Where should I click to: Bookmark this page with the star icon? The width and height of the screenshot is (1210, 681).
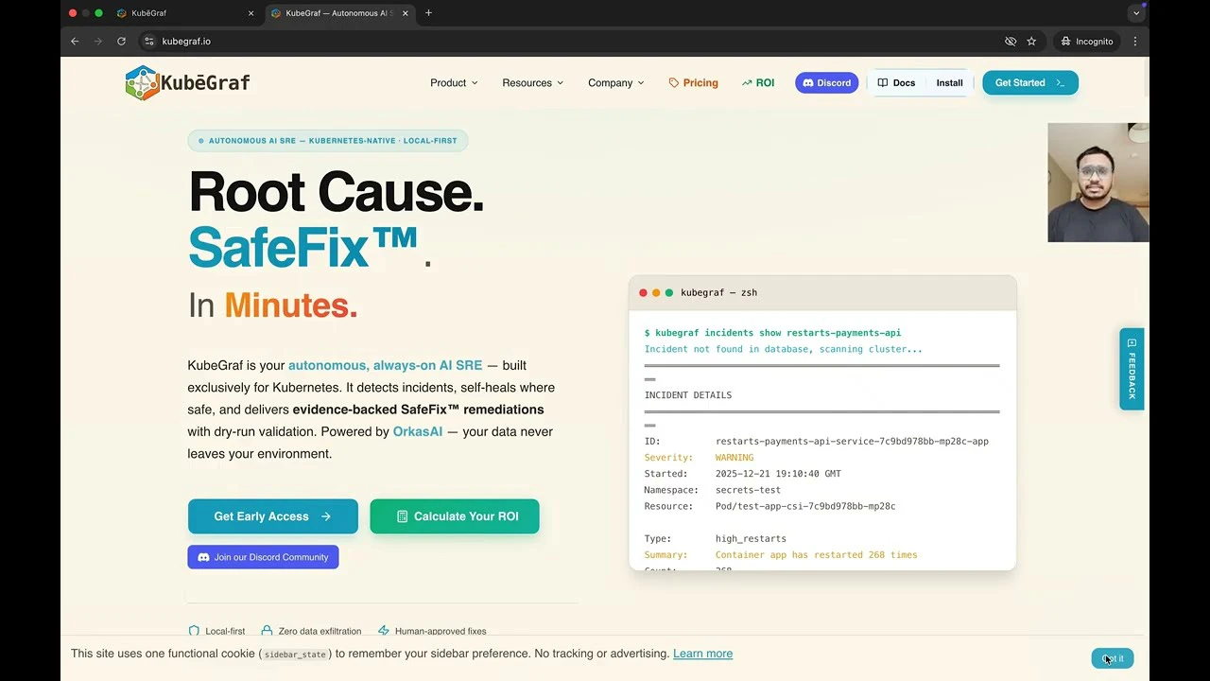click(1031, 42)
